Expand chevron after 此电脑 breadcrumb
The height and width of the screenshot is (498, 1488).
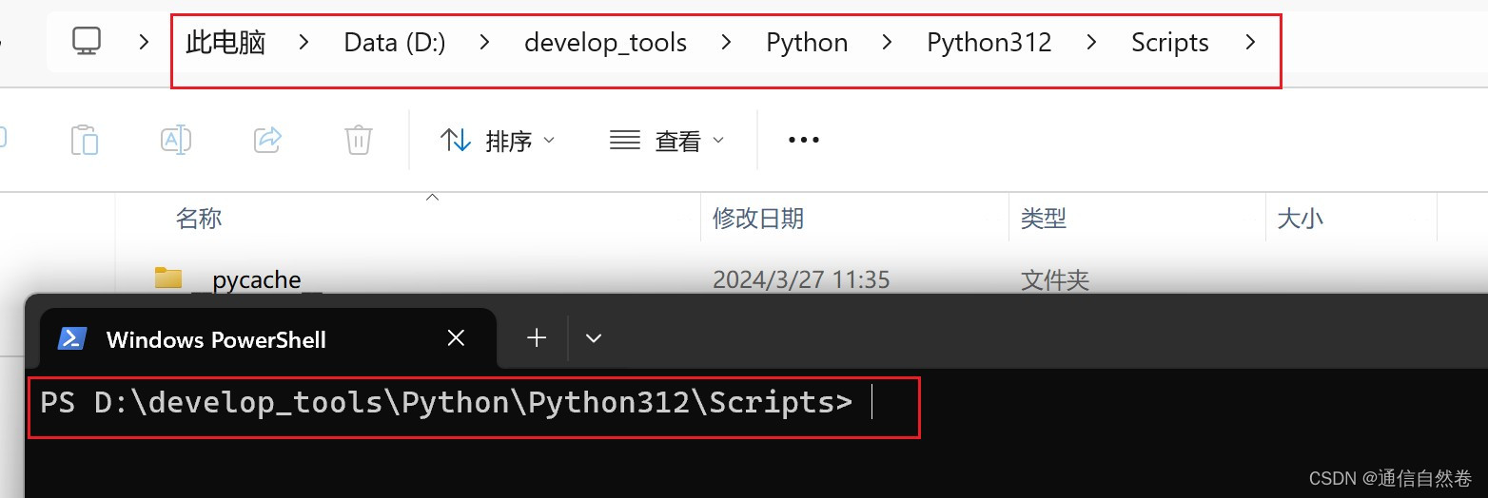tap(303, 41)
